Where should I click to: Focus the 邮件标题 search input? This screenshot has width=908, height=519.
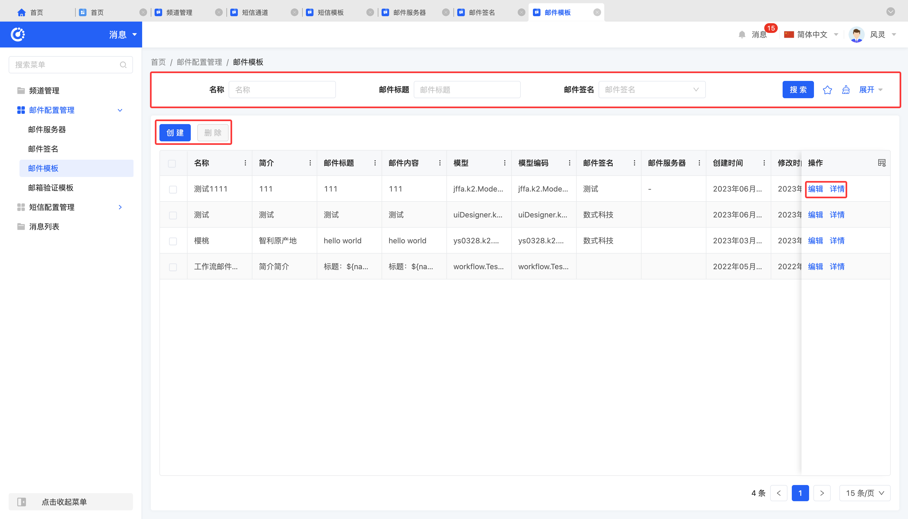[x=467, y=90]
